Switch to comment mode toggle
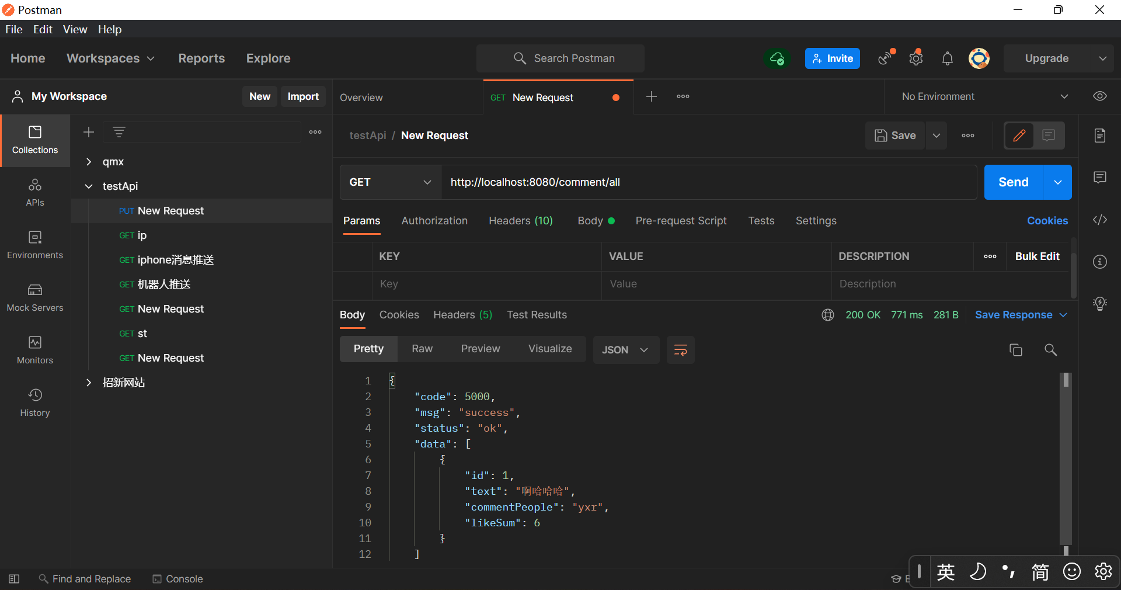This screenshot has height=590, width=1121. (x=1049, y=136)
